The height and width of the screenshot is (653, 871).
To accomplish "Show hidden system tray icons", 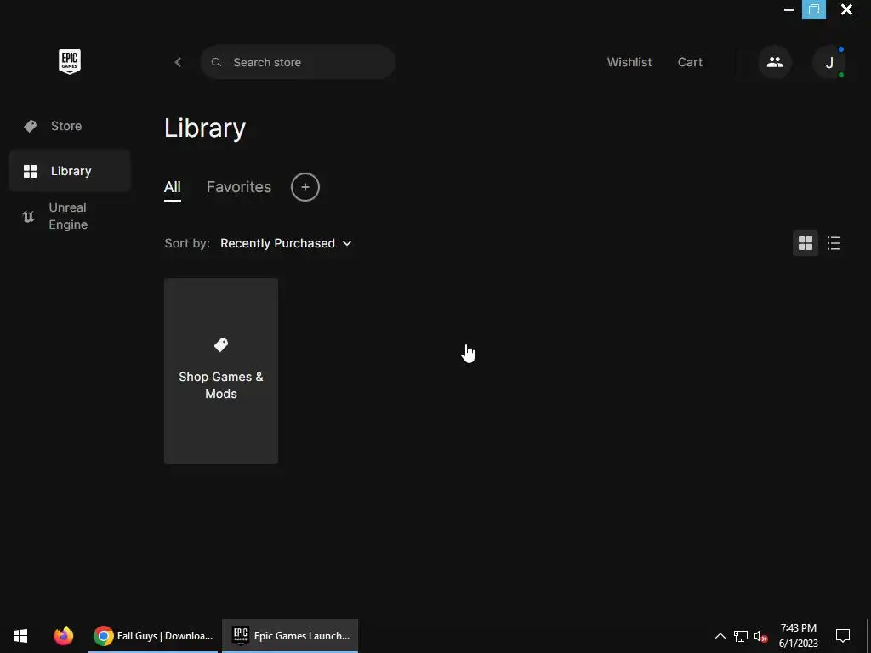I will [720, 636].
